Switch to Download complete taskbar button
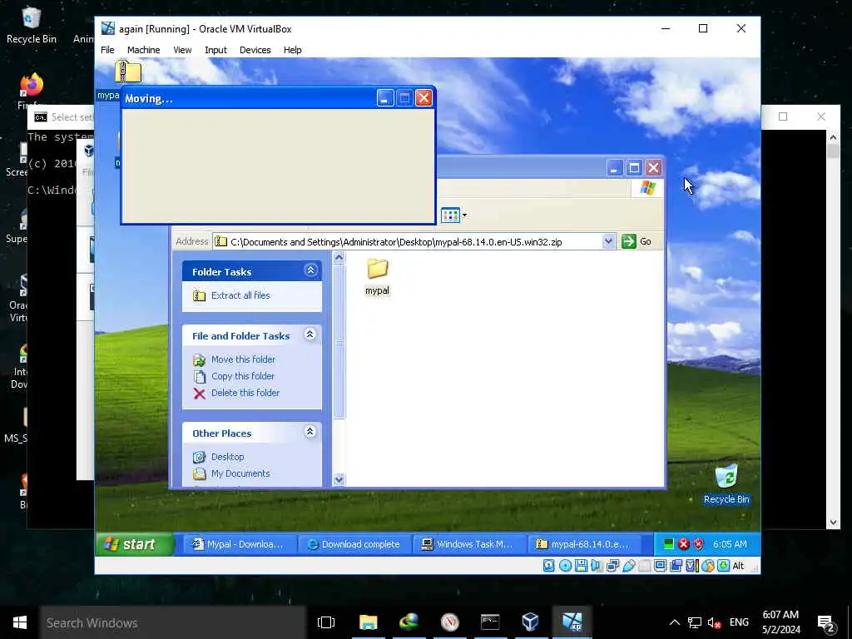 [x=354, y=544]
